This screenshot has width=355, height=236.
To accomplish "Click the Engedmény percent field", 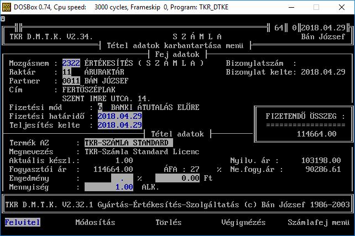I will coord(122,179).
